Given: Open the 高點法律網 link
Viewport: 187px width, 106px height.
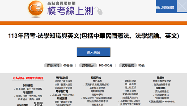Looking at the screenshot, I should [130, 81].
